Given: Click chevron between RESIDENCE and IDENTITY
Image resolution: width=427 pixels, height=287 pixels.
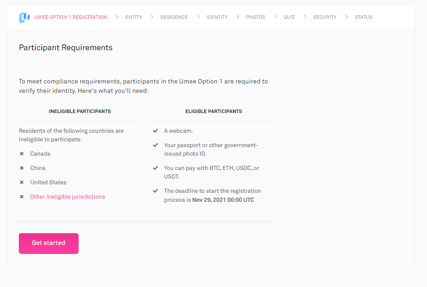Looking at the screenshot, I should [x=198, y=17].
